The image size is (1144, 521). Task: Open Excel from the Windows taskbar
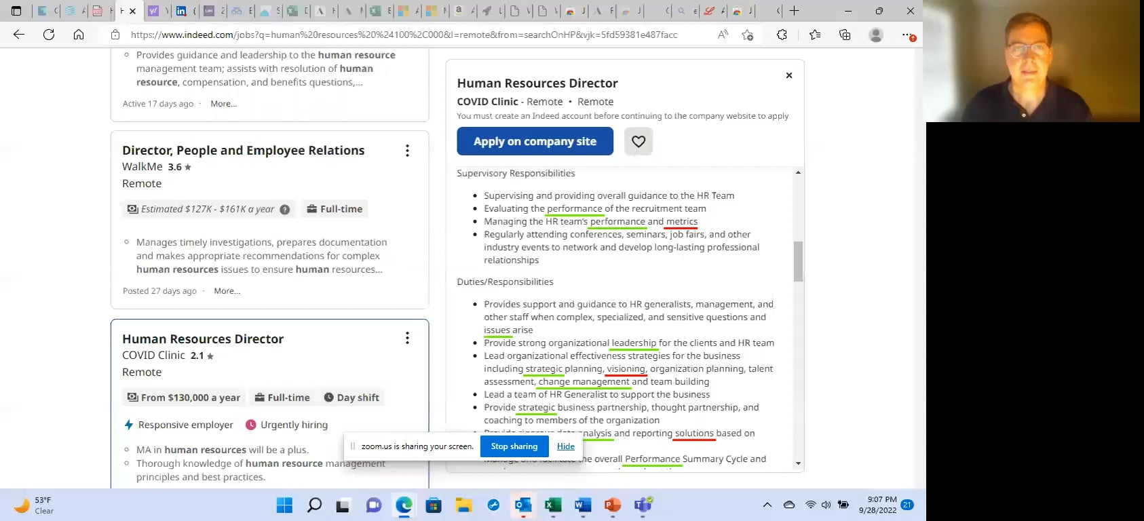(x=553, y=505)
